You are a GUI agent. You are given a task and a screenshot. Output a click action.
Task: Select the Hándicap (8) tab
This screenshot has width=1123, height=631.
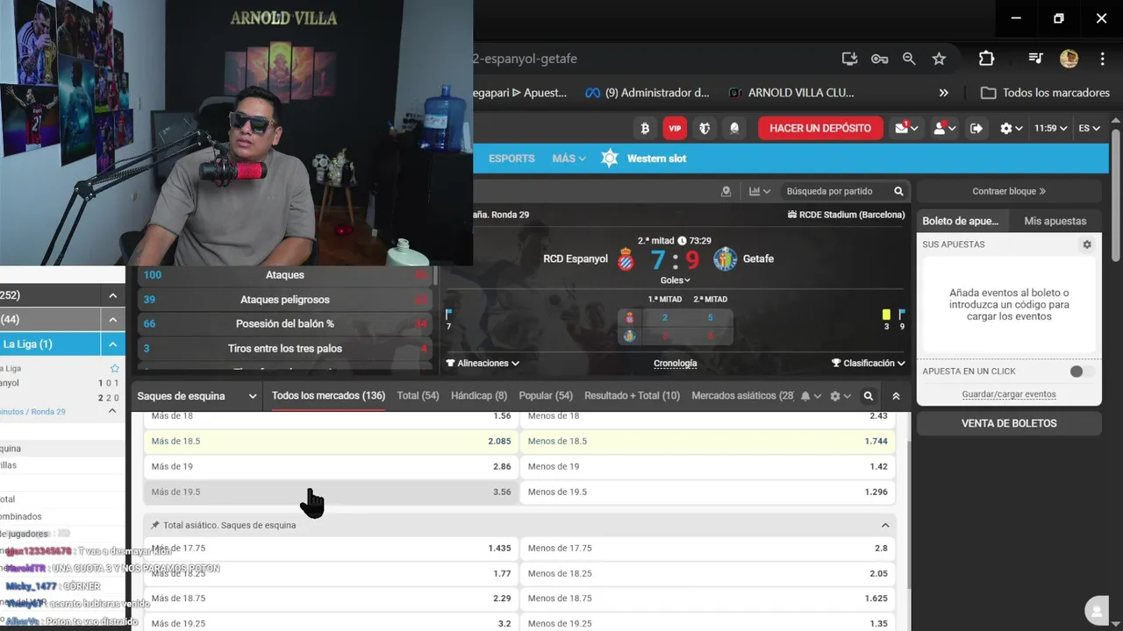tap(479, 396)
